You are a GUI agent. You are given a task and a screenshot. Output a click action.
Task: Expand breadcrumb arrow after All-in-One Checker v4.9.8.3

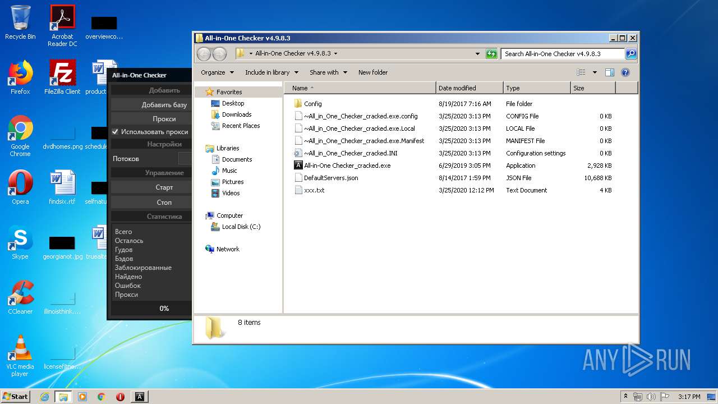336,54
